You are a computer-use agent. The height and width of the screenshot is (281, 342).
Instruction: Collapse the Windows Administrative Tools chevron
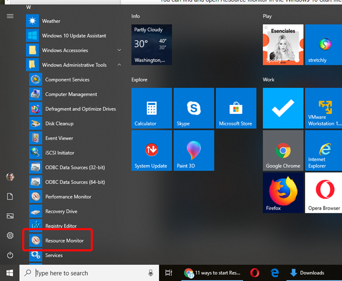pyautogui.click(x=119, y=65)
